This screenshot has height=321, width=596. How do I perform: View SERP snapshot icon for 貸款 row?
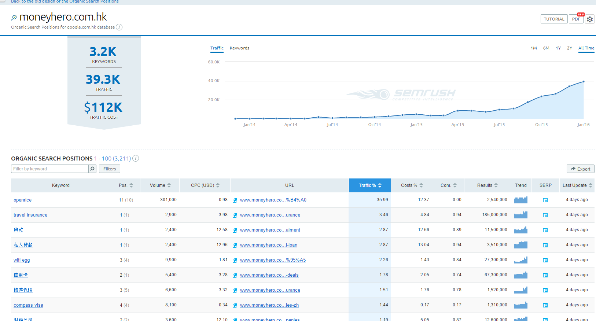click(x=545, y=230)
